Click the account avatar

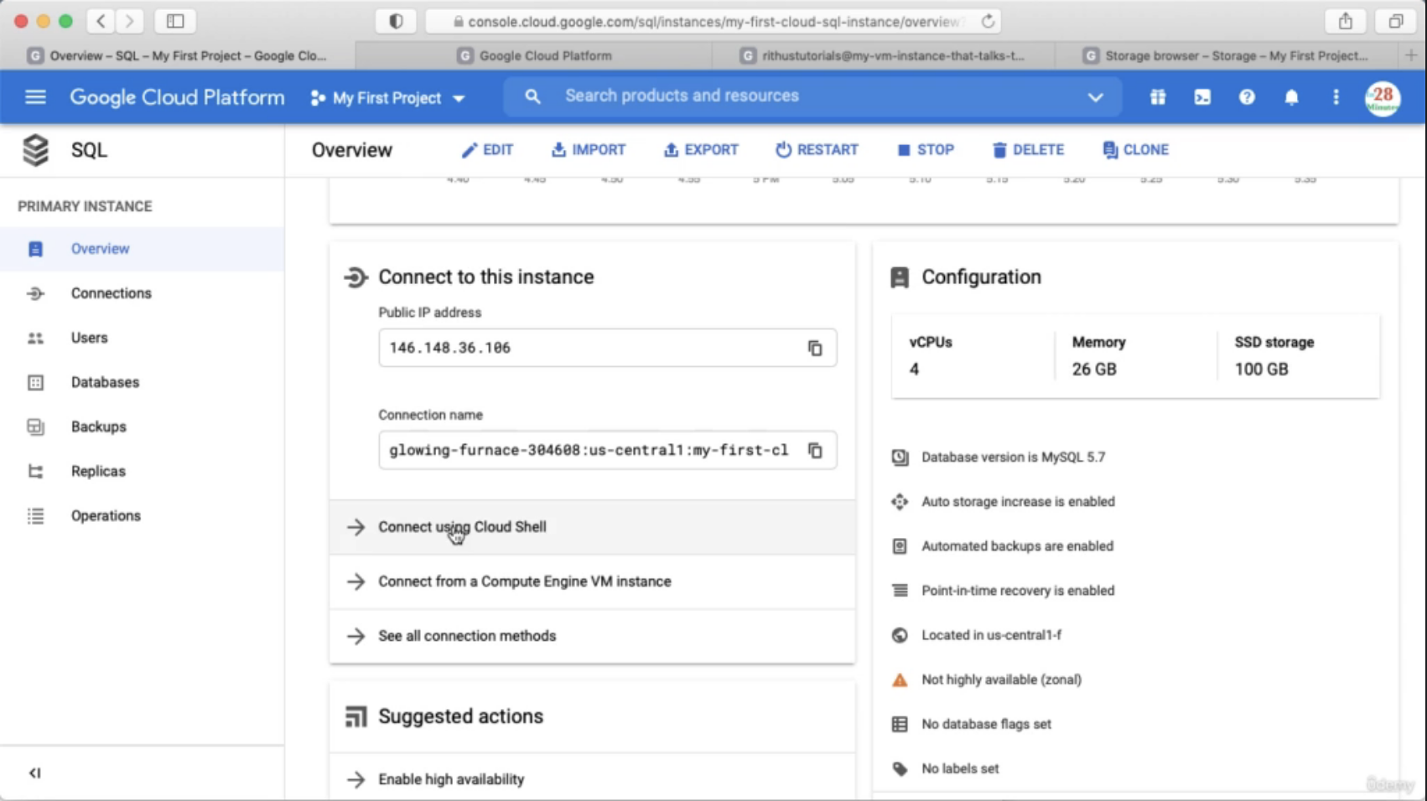pyautogui.click(x=1383, y=98)
